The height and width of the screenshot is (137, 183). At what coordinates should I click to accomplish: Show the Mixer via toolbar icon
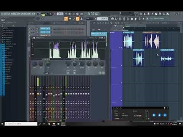(124, 19)
